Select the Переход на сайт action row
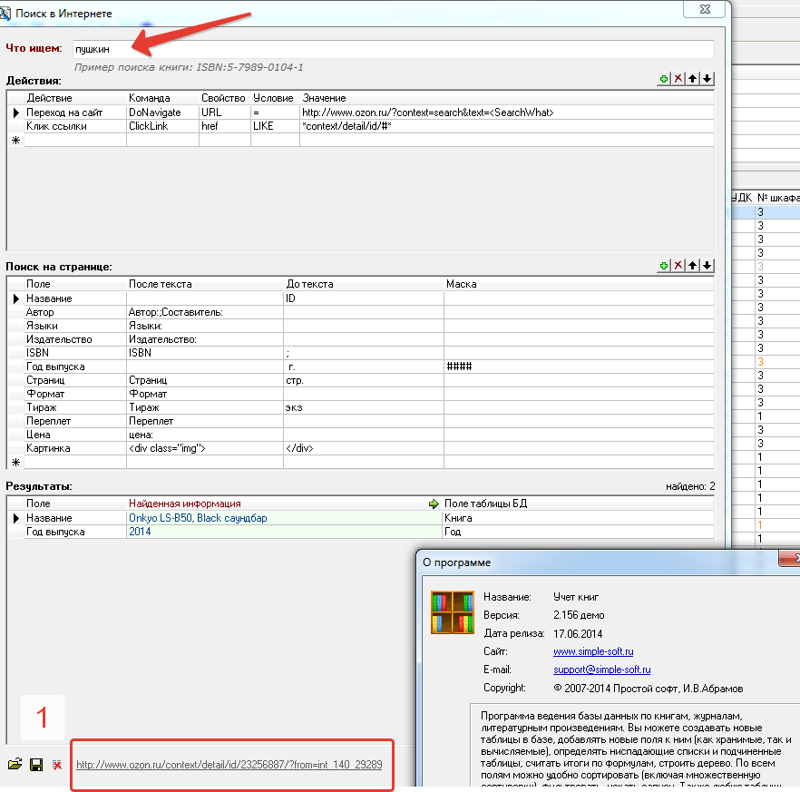Screen dimensions: 800x792 point(64,112)
